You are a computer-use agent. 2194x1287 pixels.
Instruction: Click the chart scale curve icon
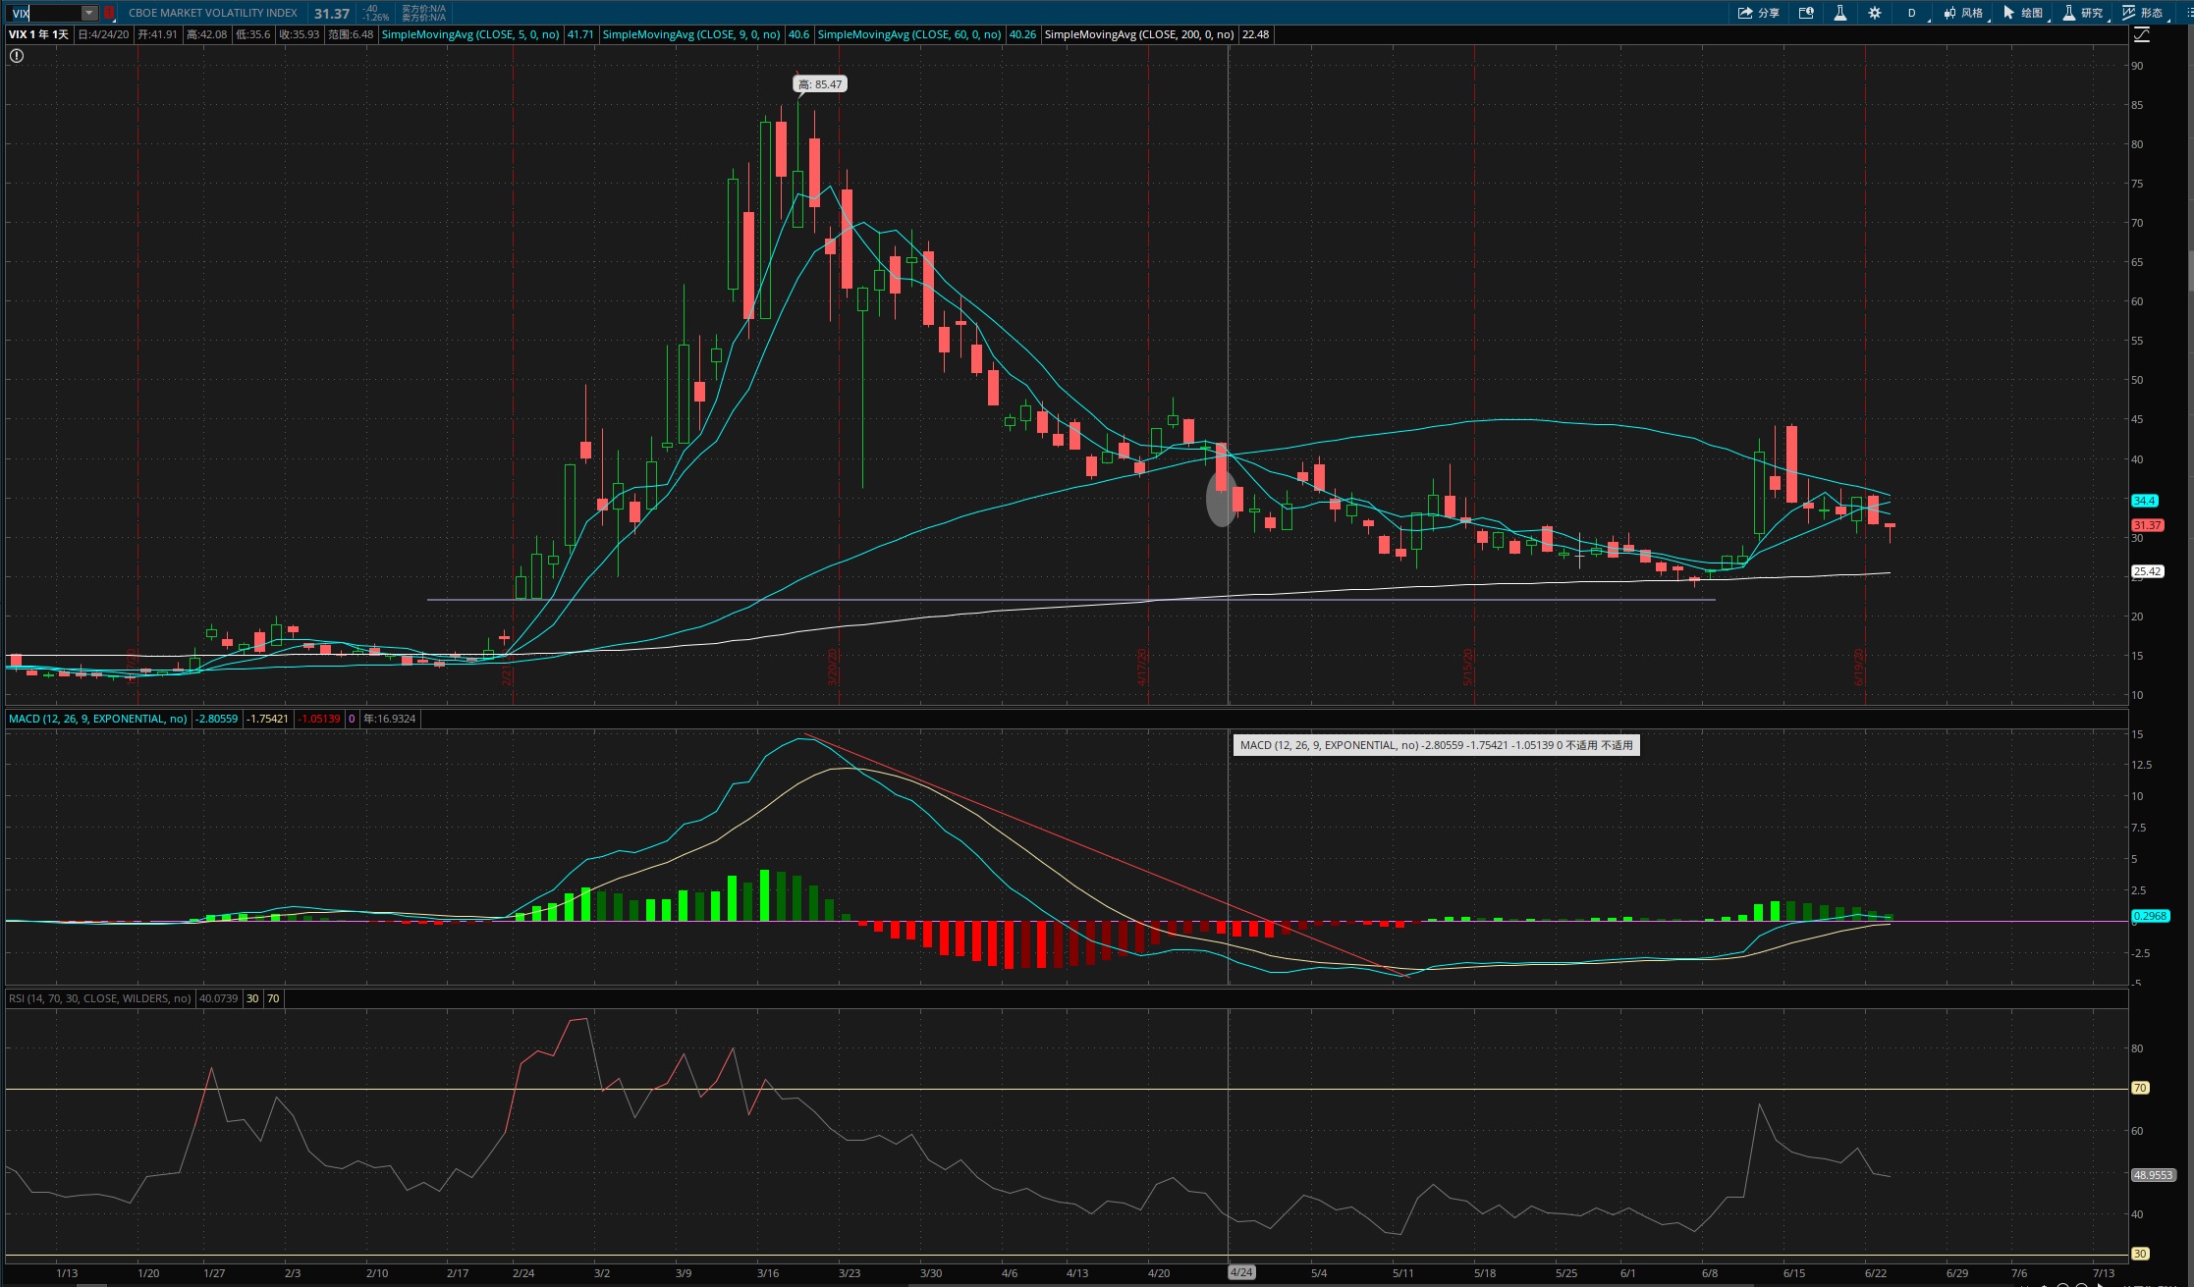[2142, 34]
